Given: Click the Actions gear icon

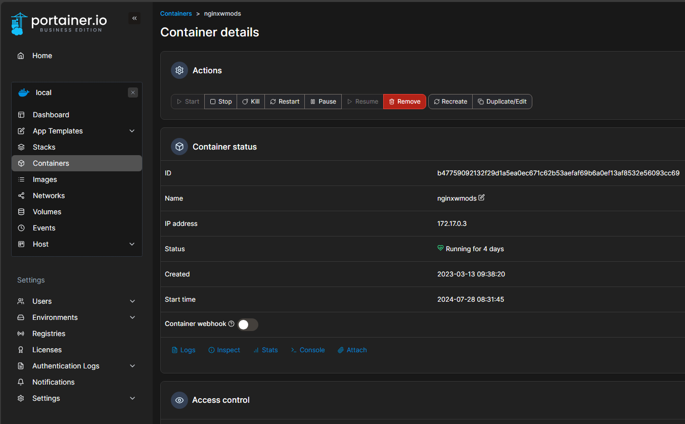Looking at the screenshot, I should point(179,70).
